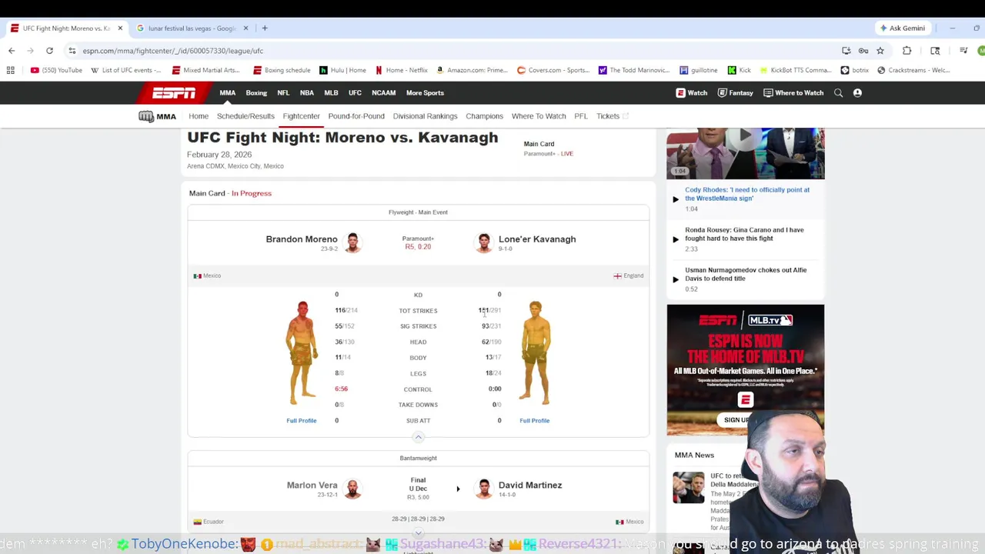The image size is (985, 554).
Task: Open the Boxing schedule bookmark
Action: [281, 70]
